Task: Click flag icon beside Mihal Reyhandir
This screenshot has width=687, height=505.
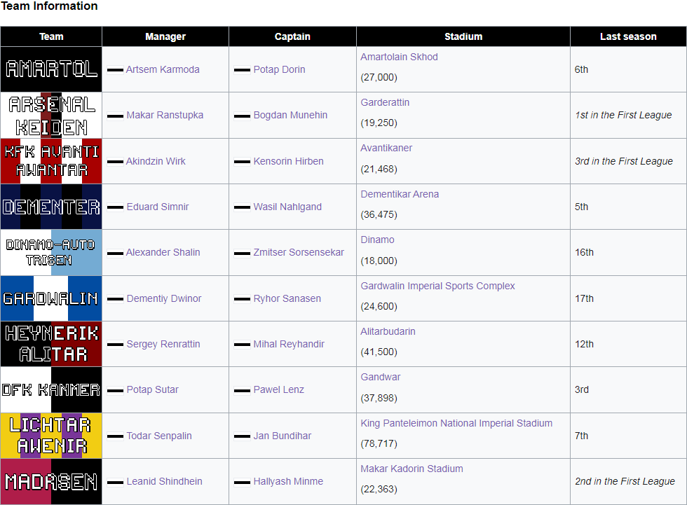Action: point(243,345)
